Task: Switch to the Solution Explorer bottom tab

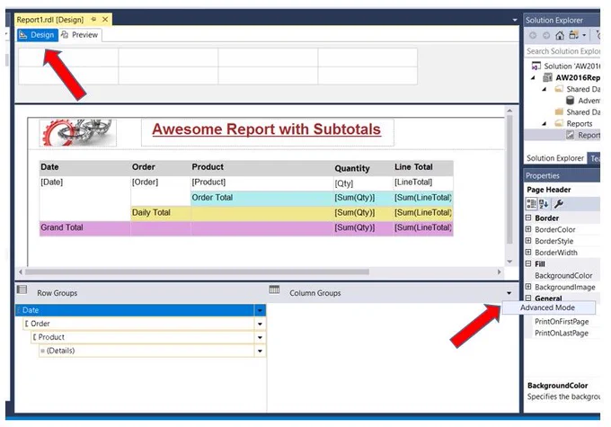Action: pyautogui.click(x=555, y=158)
